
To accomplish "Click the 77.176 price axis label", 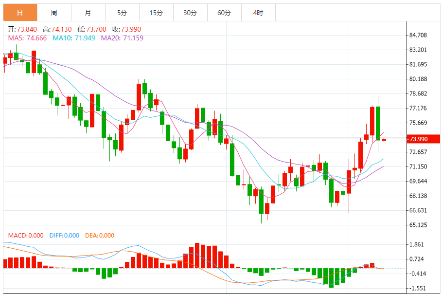I will point(418,109).
